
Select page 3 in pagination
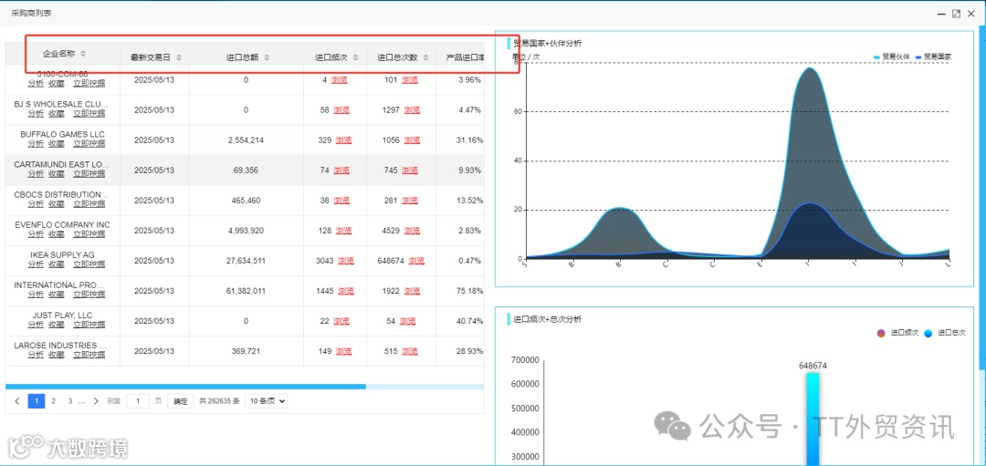69,400
